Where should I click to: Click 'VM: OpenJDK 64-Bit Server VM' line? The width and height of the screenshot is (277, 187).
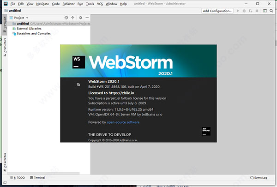(x=125, y=115)
